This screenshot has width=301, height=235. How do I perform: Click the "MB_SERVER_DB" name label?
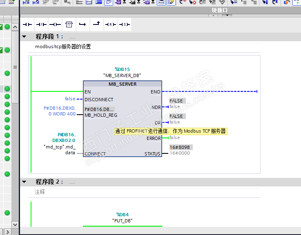[122, 75]
